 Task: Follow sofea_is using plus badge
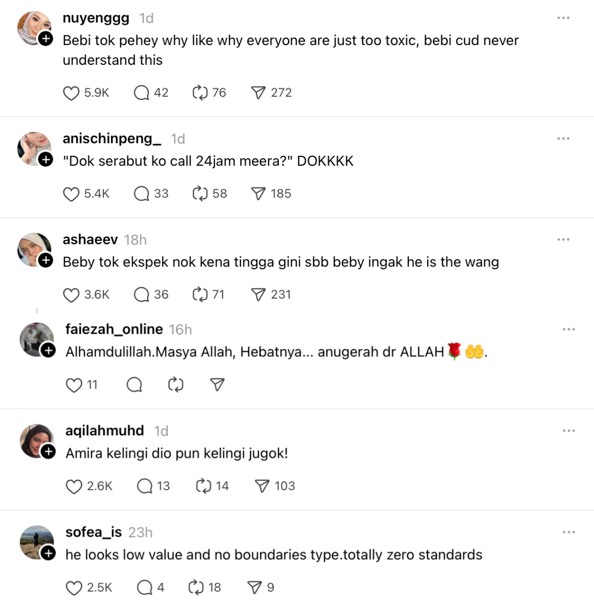(49, 553)
